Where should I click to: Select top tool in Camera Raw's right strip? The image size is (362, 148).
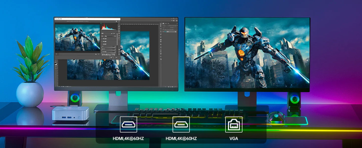point(119,24)
